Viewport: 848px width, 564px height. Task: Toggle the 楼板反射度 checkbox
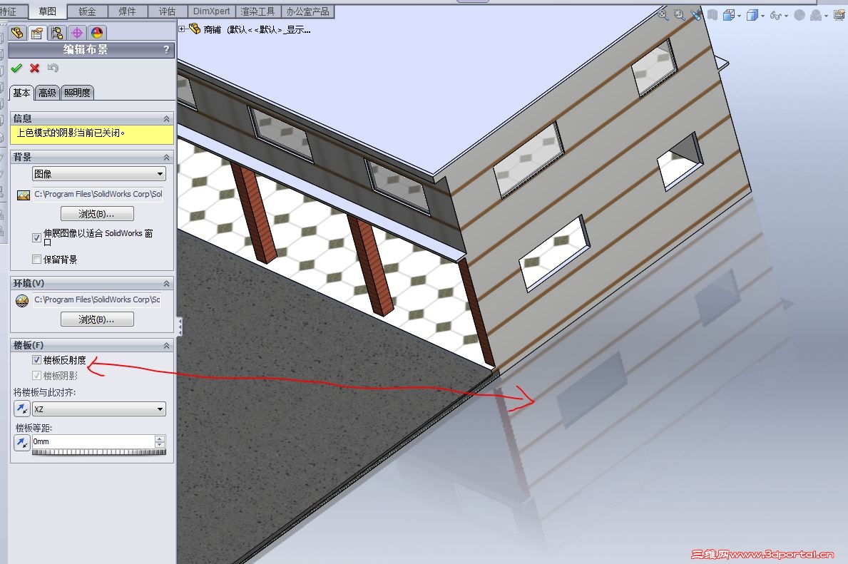(37, 359)
